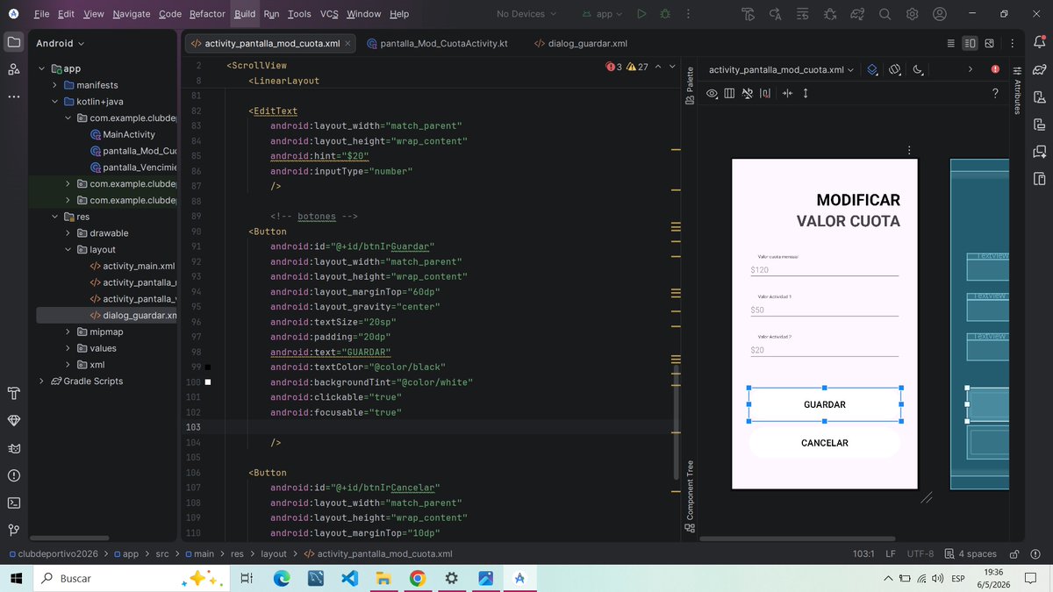The height and width of the screenshot is (592, 1053).
Task: Open the Android project view dropdown
Action: pos(61,43)
